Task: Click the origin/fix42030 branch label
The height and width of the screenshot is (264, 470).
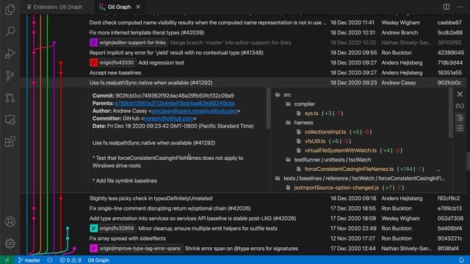Action: pos(112,62)
